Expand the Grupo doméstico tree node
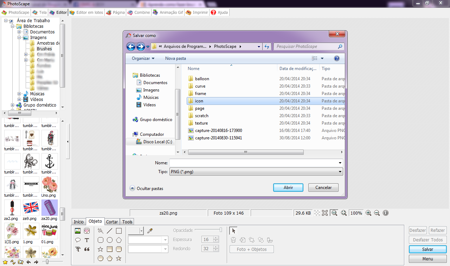This screenshot has width=450, height=266. pos(13,105)
